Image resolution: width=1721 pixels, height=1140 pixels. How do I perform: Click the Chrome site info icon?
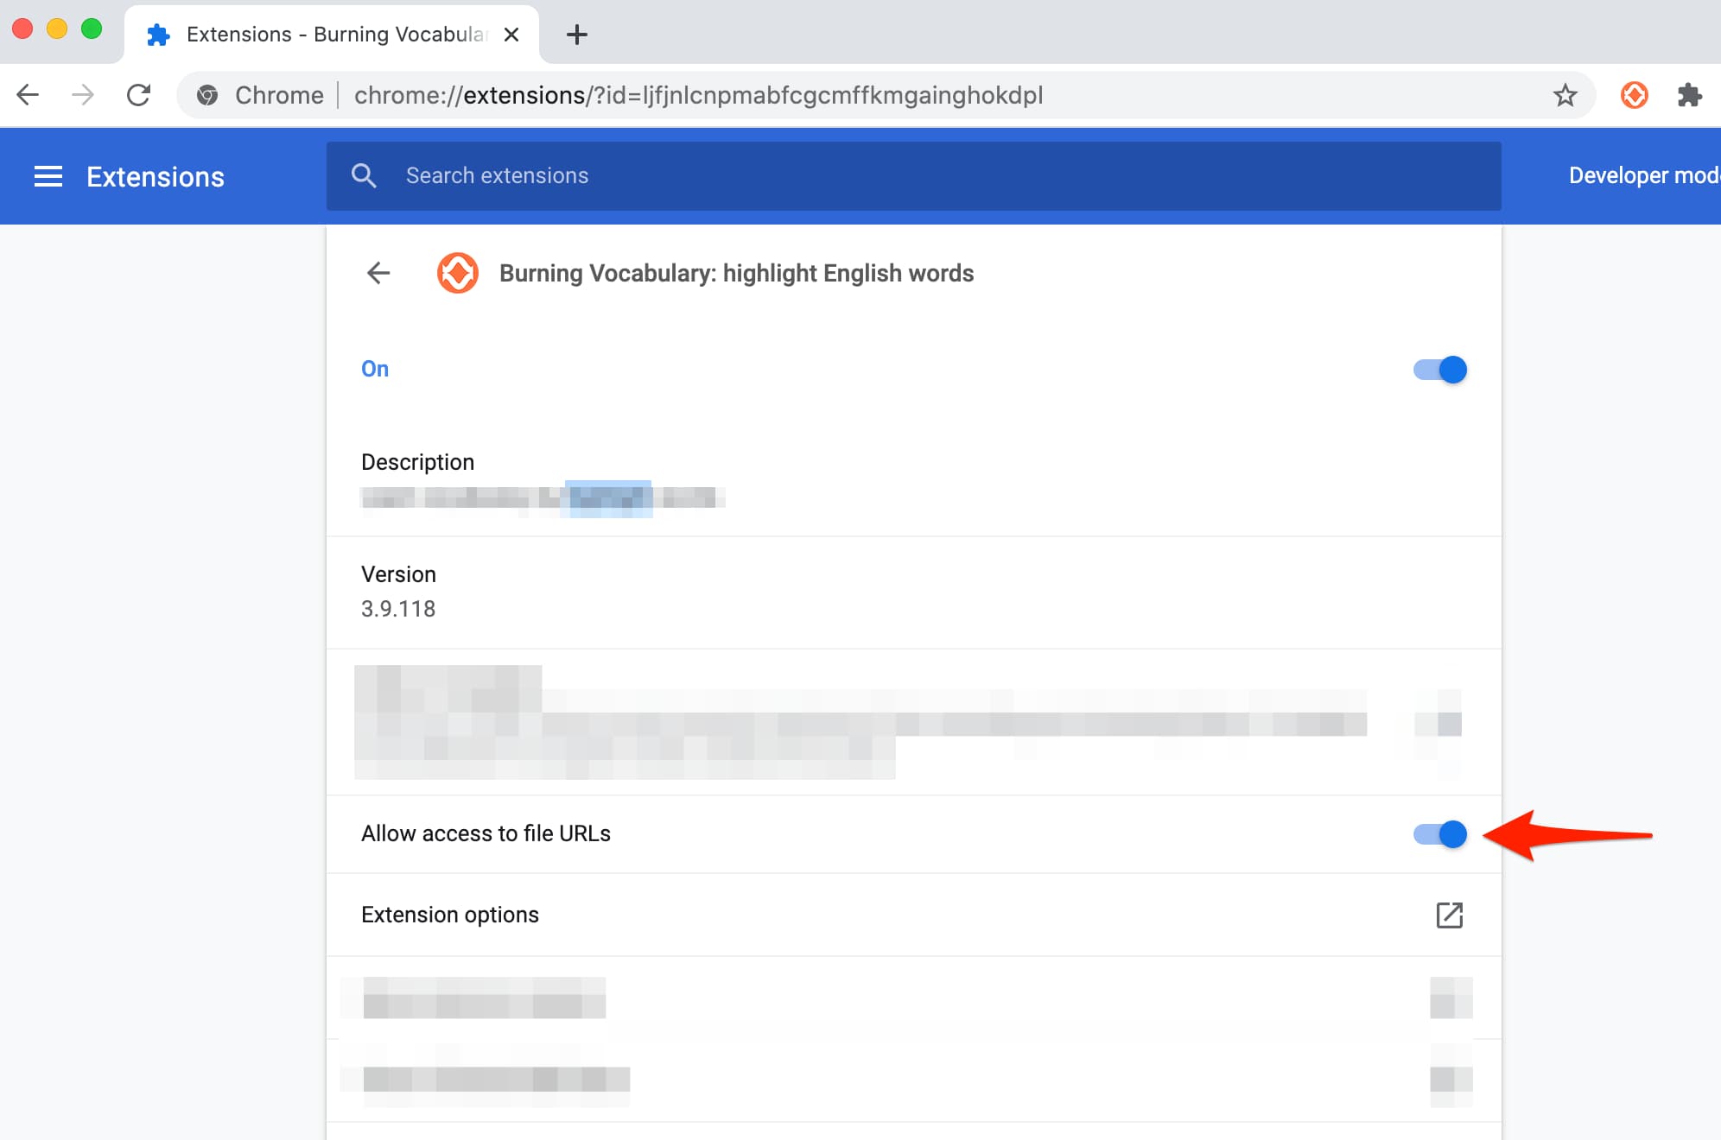point(207,95)
